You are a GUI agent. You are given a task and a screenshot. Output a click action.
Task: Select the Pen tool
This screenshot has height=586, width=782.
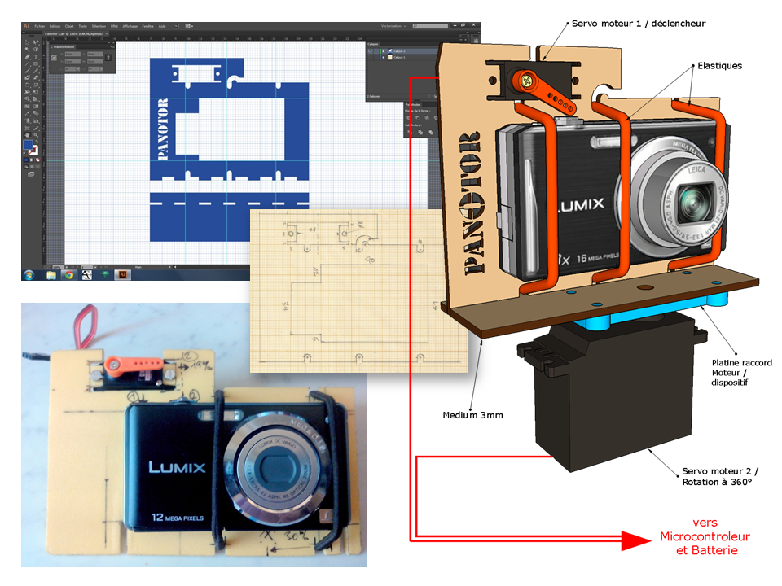[x=26, y=55]
